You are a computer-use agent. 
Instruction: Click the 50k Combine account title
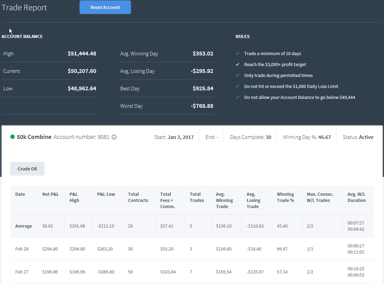click(34, 137)
